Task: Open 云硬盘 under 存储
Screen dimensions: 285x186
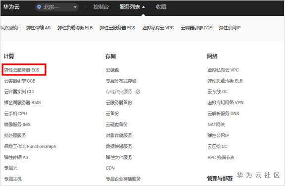Action: (112, 70)
